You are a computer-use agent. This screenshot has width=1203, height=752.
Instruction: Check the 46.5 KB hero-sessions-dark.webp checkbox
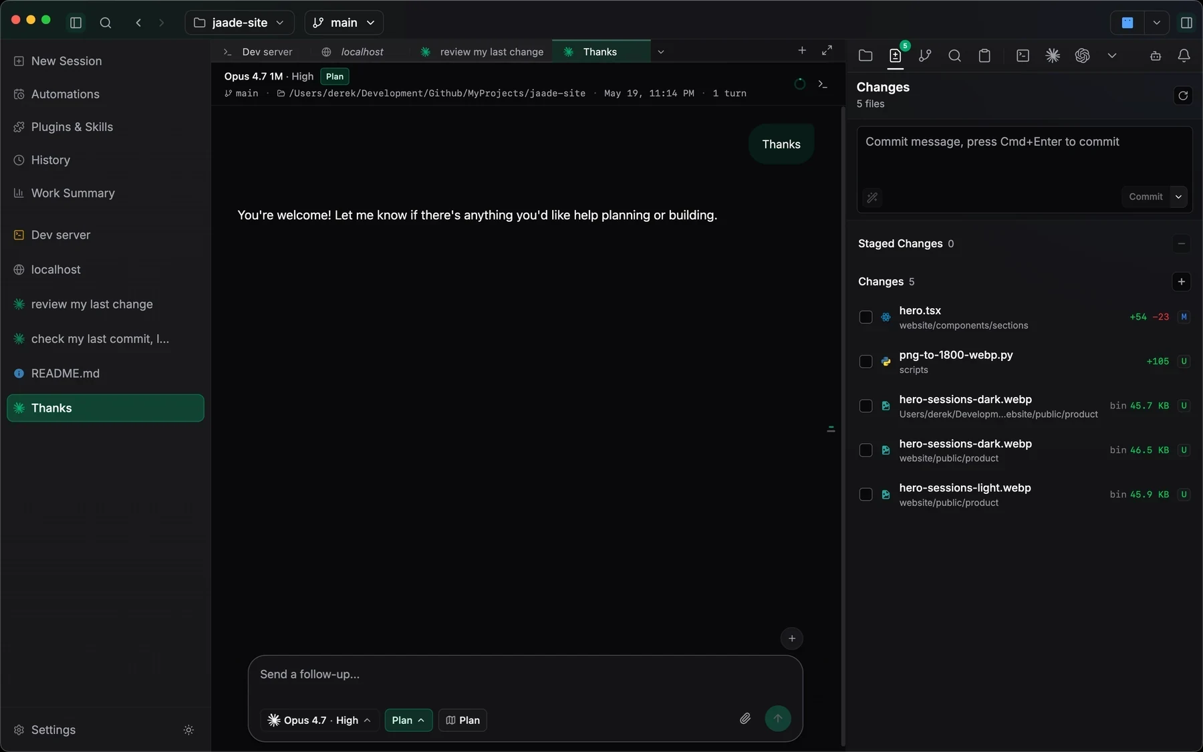pos(865,450)
